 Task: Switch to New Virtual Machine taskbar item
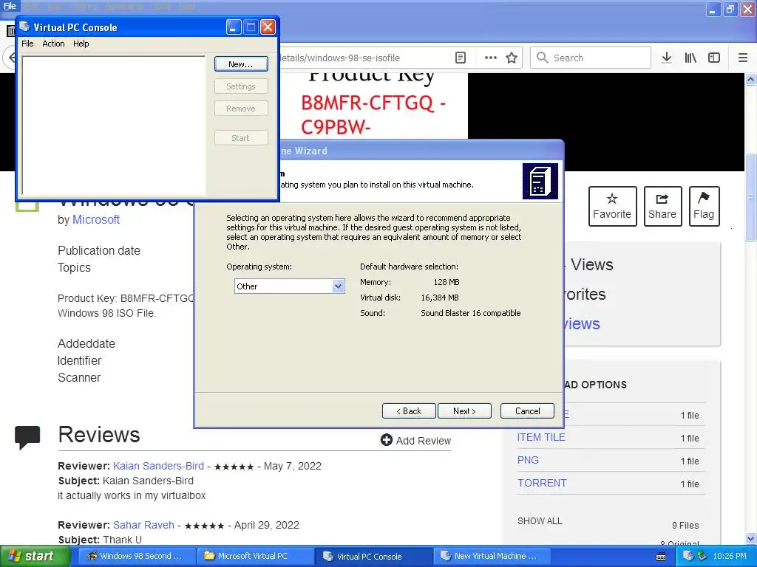point(491,557)
